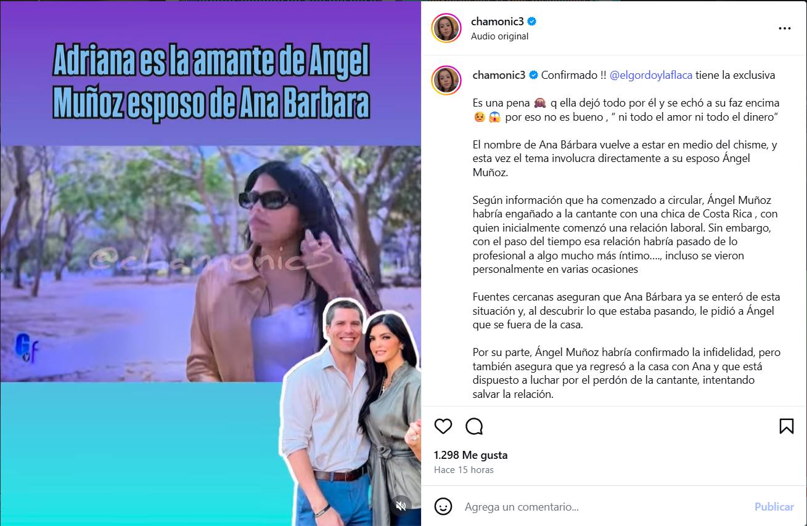807x526 pixels.
Task: Open the @elgordoylaflaca mention link
Action: 651,75
